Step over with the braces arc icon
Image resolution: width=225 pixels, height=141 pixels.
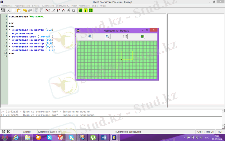(x=58, y=10)
